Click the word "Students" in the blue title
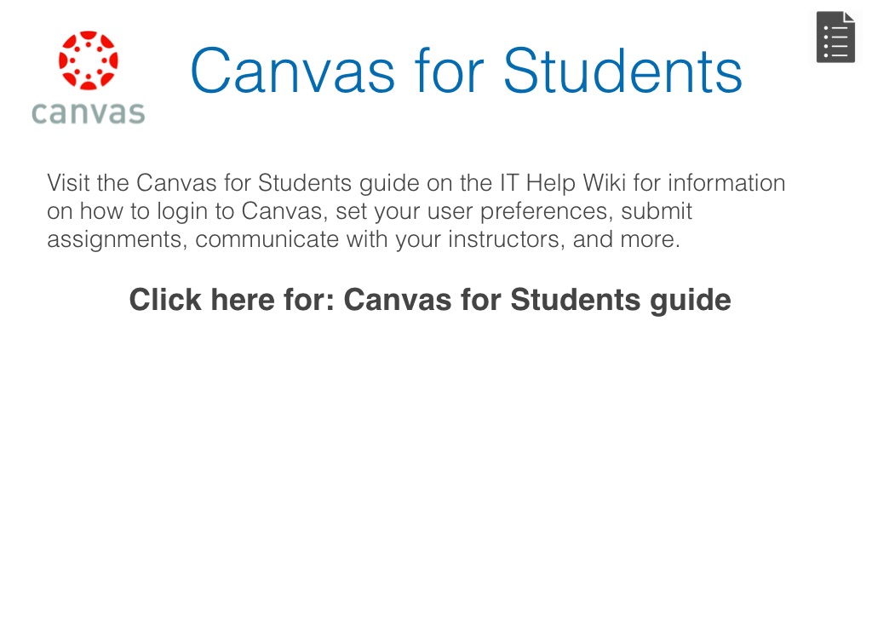 pyautogui.click(x=622, y=71)
